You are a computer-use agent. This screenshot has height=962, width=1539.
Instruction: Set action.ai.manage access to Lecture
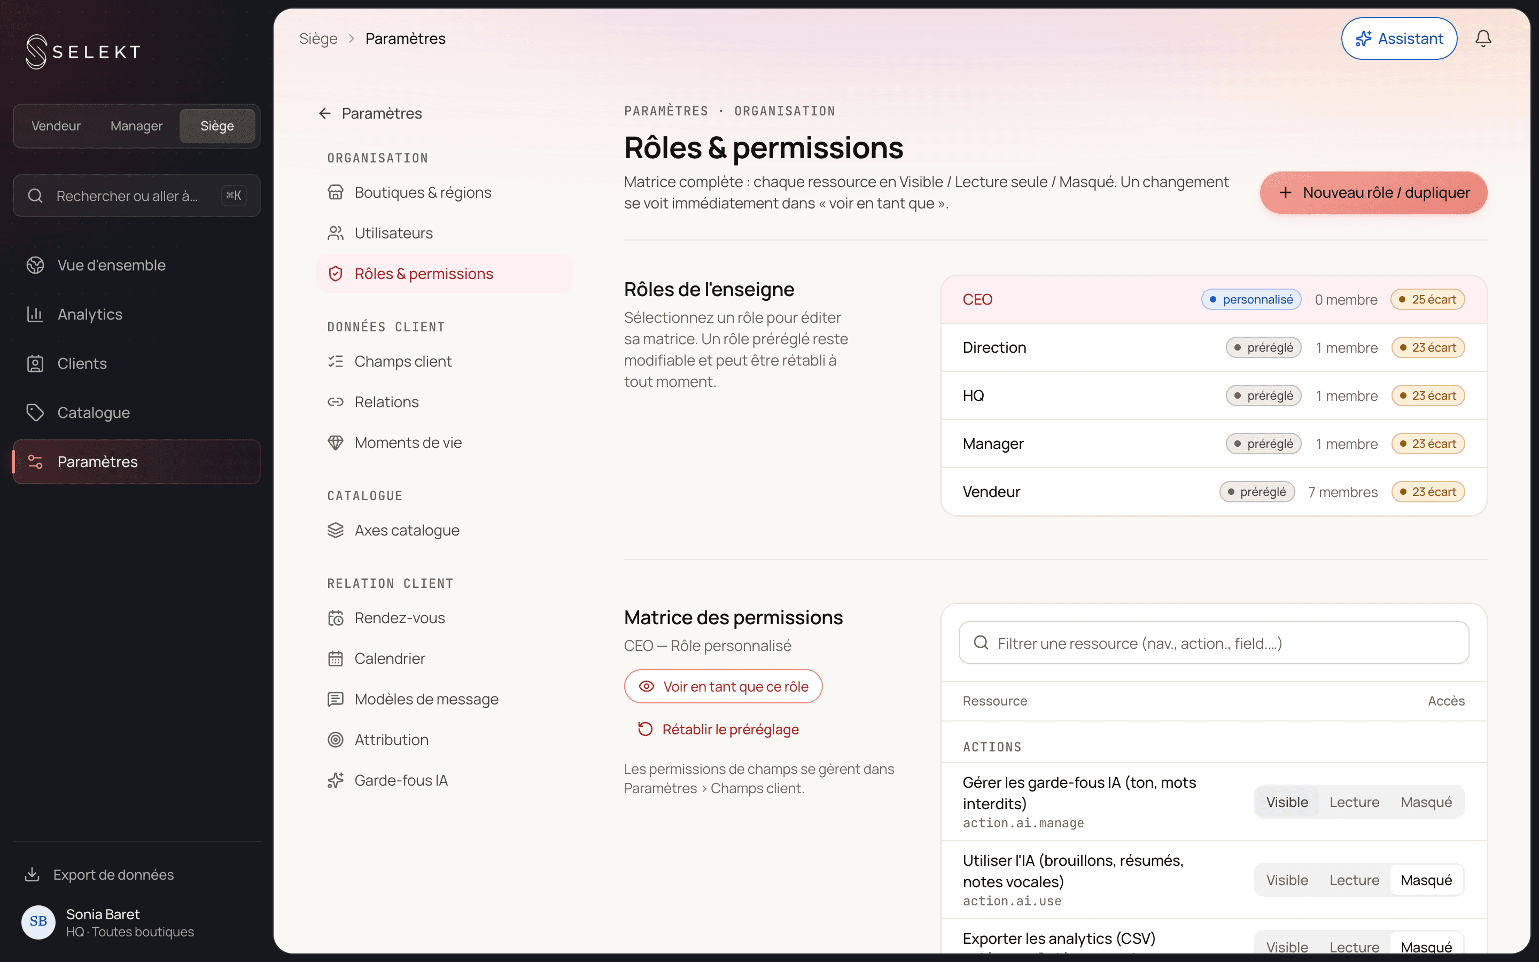(x=1355, y=802)
